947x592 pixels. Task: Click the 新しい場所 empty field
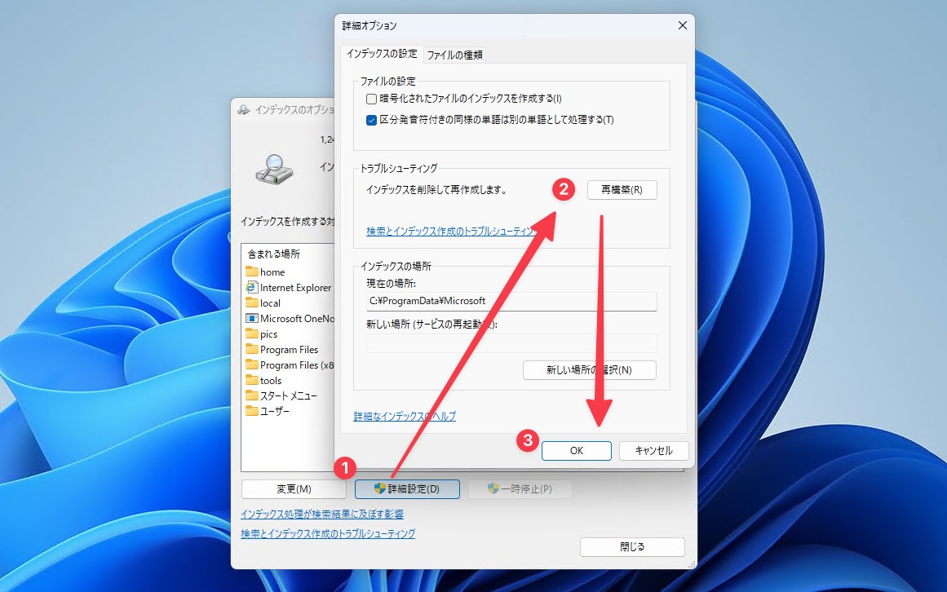(511, 342)
